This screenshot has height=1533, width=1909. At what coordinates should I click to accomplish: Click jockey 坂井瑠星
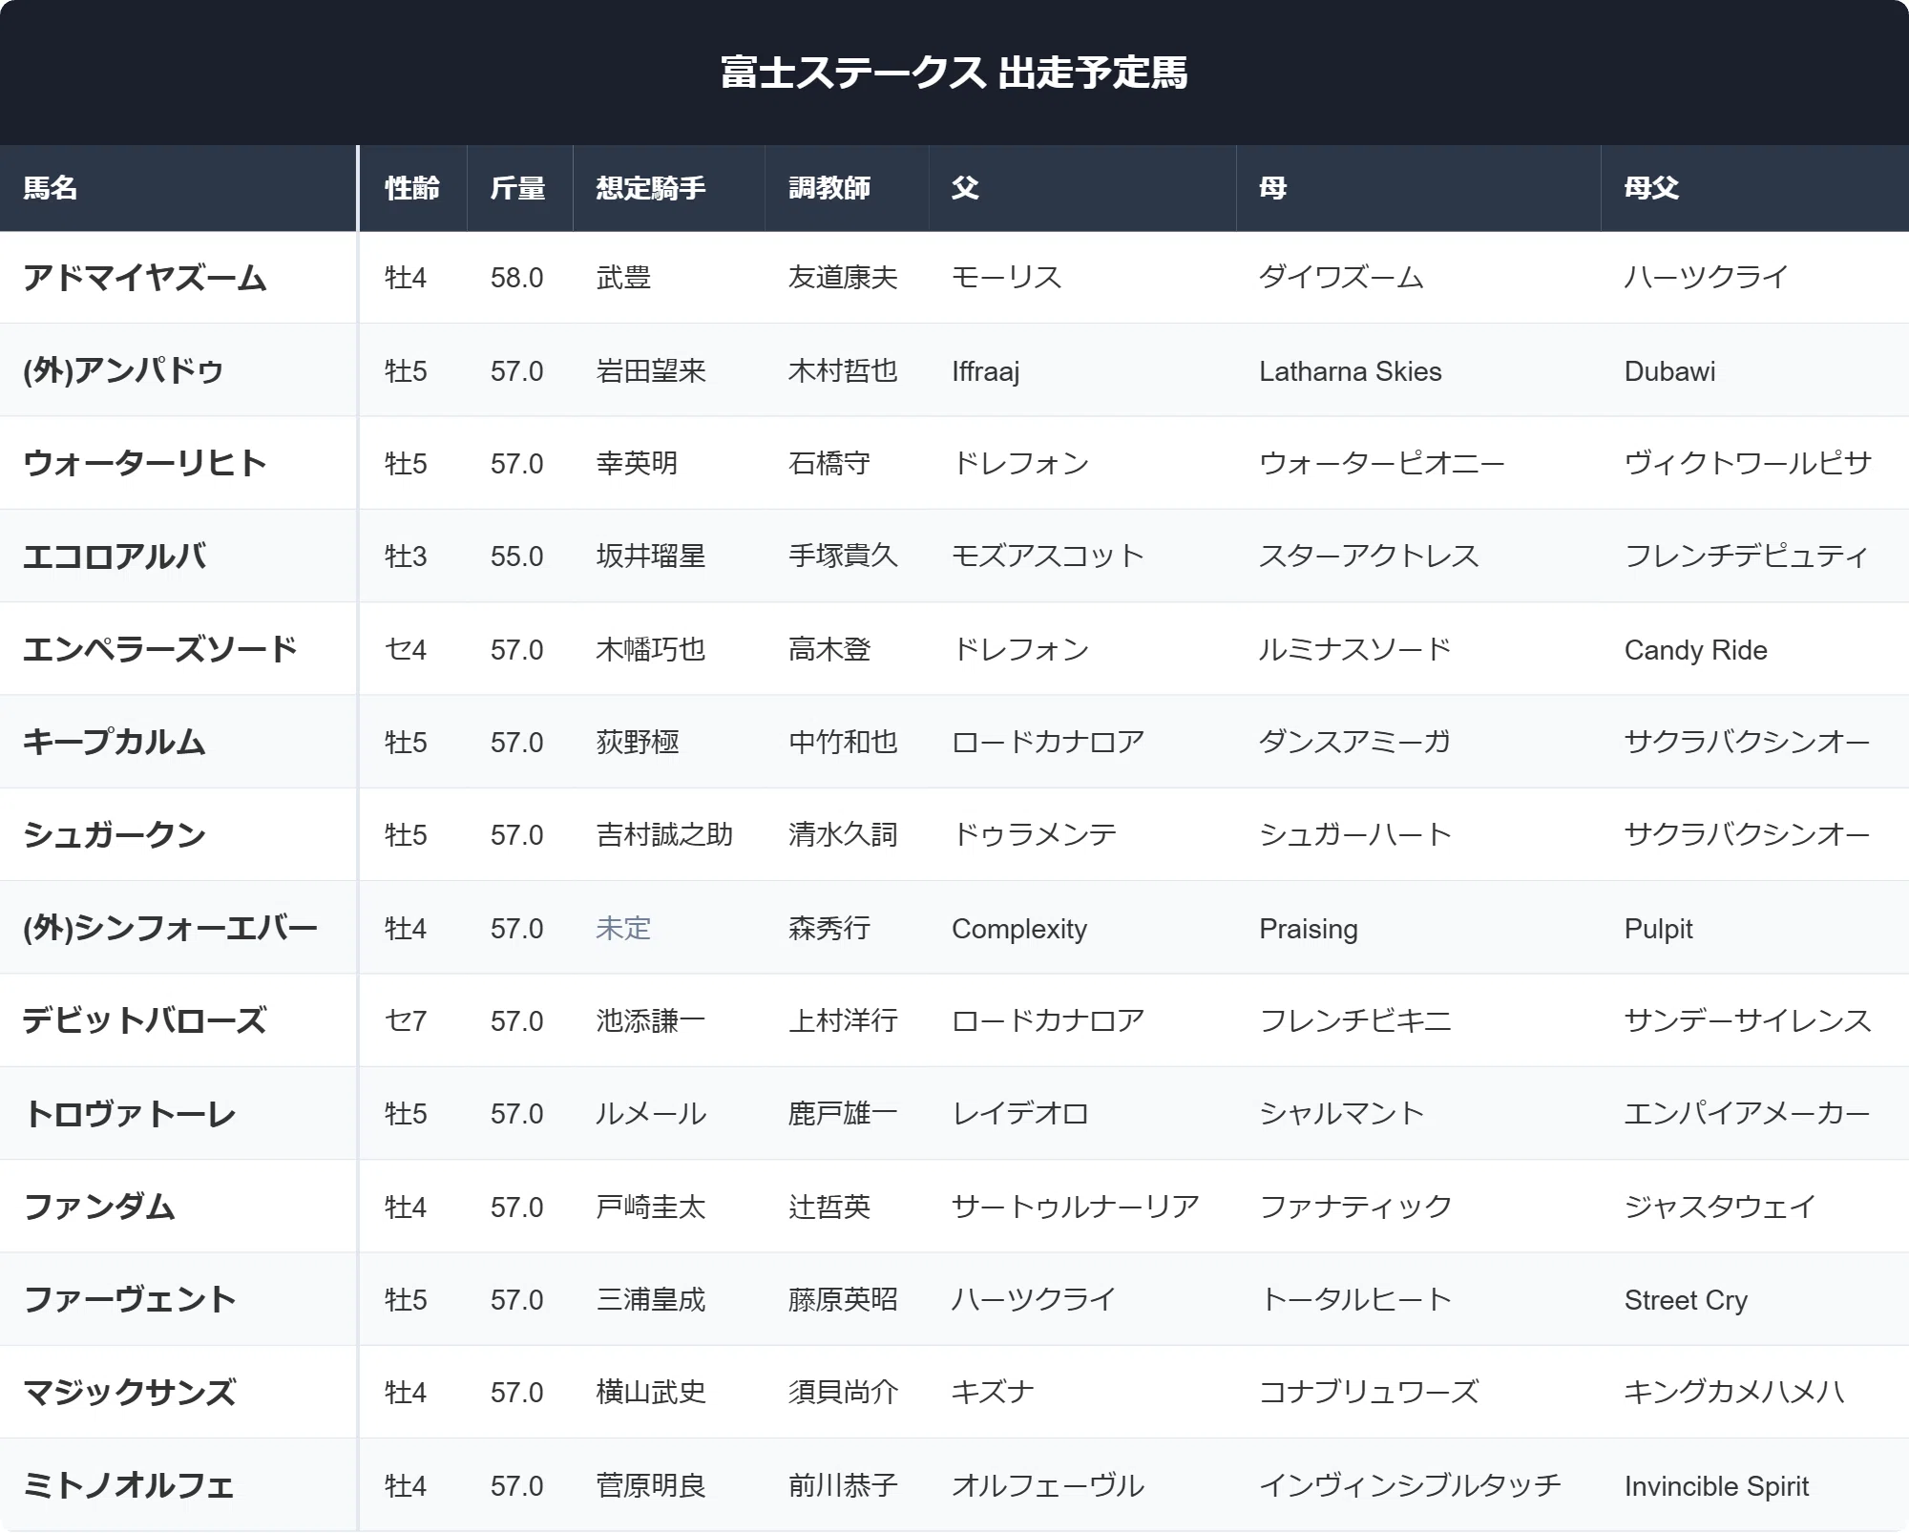point(651,556)
